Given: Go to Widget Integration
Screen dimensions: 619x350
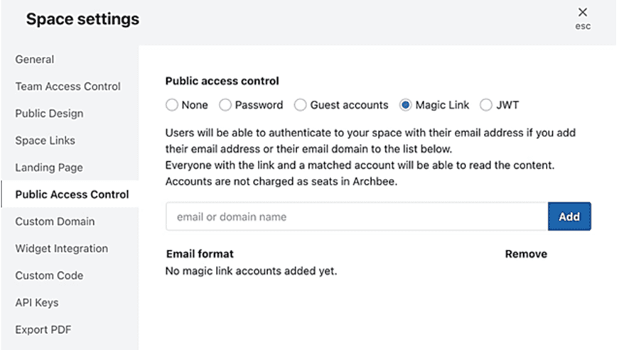Looking at the screenshot, I should pos(62,248).
